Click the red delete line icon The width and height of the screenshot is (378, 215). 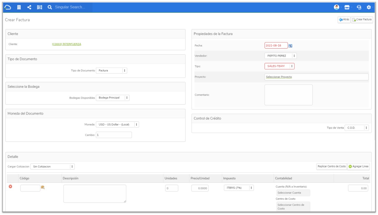[10, 186]
